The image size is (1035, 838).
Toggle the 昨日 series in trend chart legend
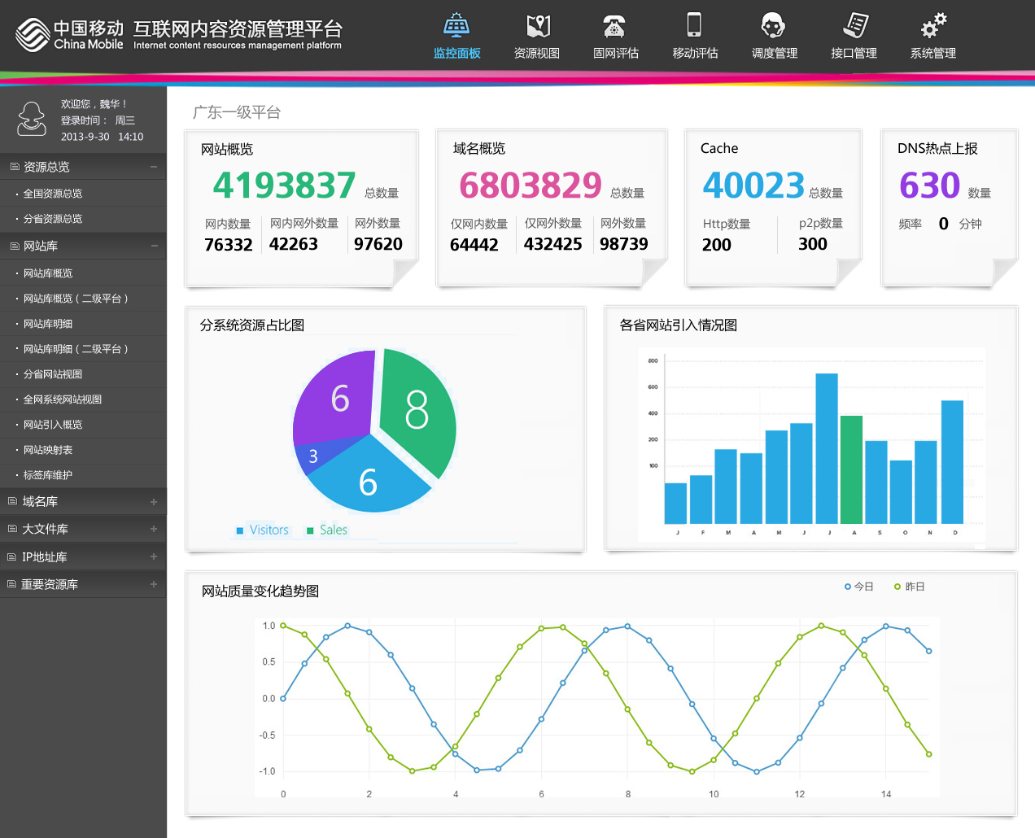[909, 587]
